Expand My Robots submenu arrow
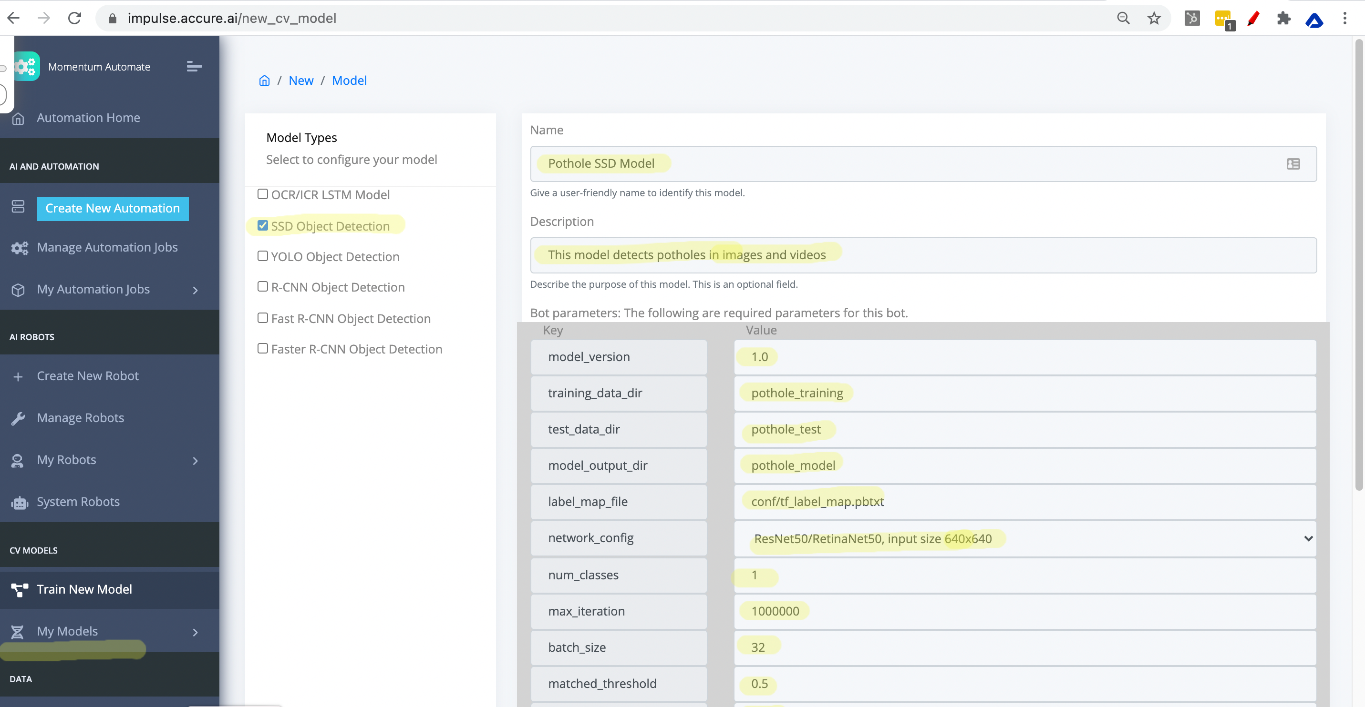 [195, 460]
